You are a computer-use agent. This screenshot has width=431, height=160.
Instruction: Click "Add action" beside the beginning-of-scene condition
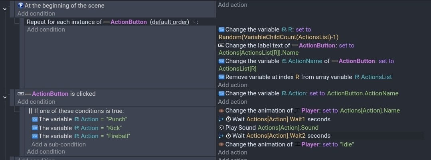pos(233,5)
